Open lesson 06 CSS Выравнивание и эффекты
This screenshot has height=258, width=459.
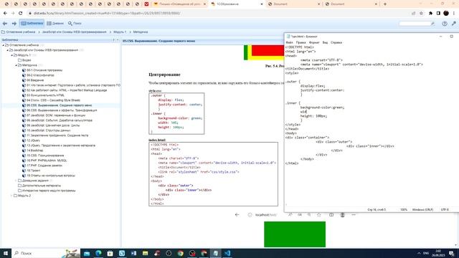pos(62,110)
